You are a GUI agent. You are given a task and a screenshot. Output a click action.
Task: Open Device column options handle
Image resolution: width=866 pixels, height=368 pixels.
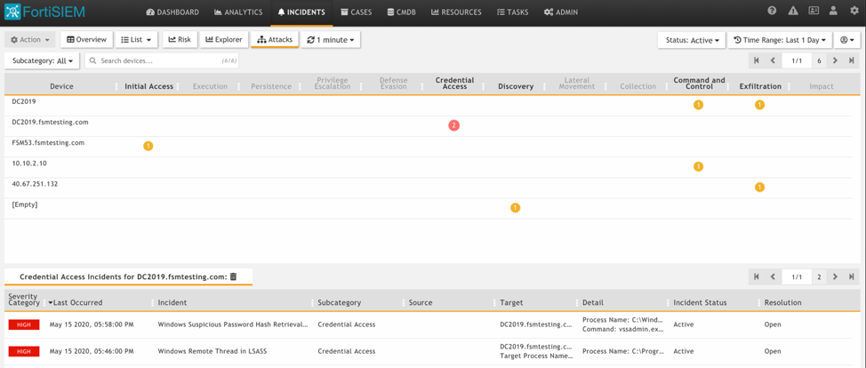[116, 87]
